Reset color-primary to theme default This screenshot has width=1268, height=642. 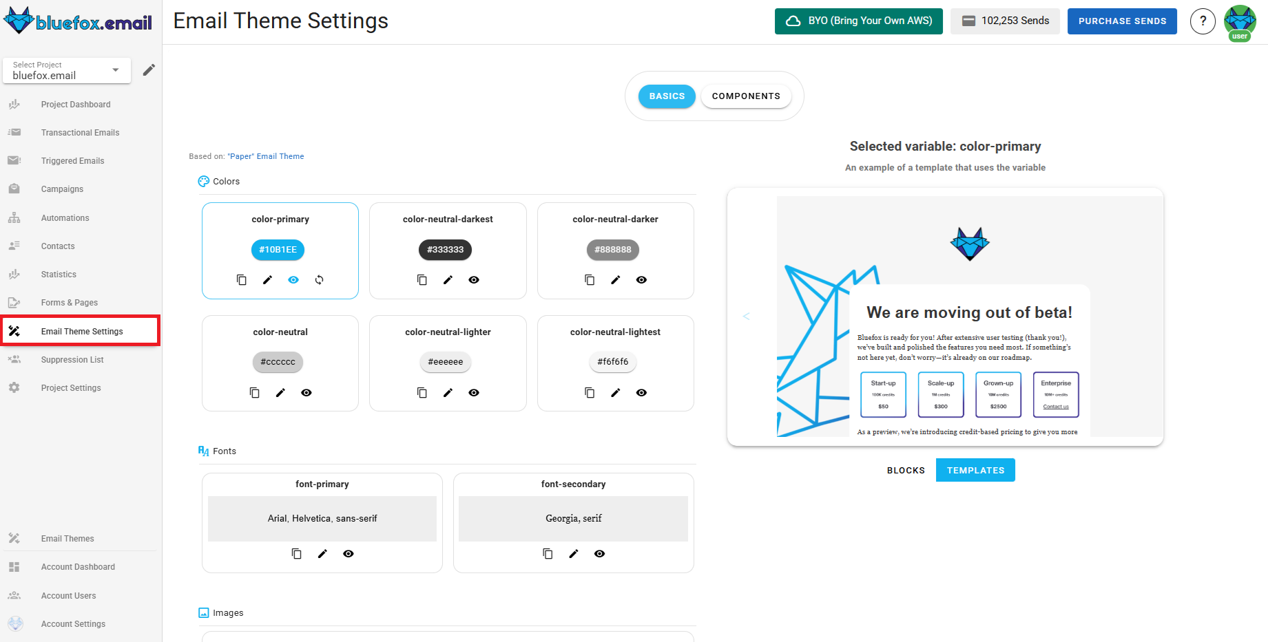(319, 279)
